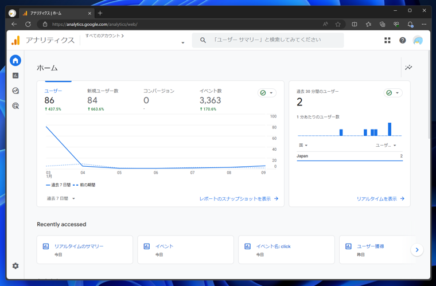
Task: Click the Japan row in realtime table
Action: (x=349, y=156)
